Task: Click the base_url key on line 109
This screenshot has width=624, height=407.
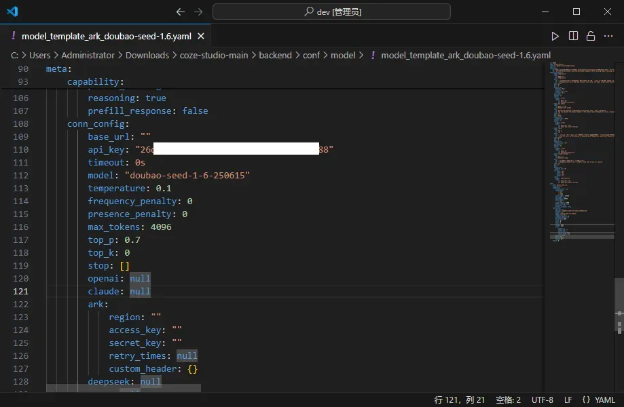Action: click(109, 137)
